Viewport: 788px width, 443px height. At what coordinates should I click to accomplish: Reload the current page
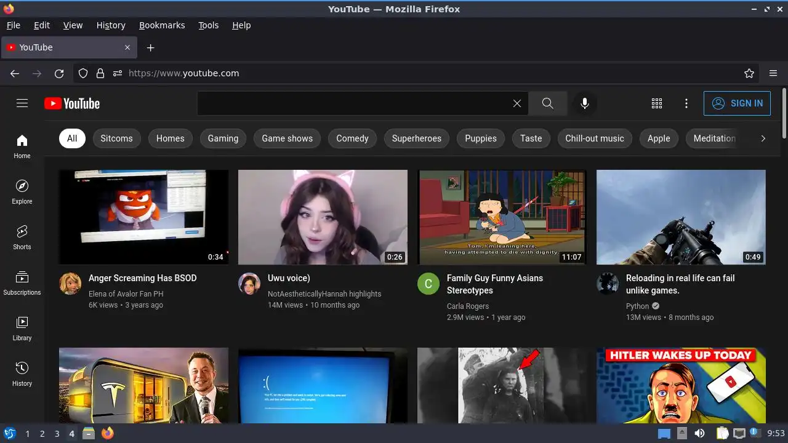pos(59,73)
